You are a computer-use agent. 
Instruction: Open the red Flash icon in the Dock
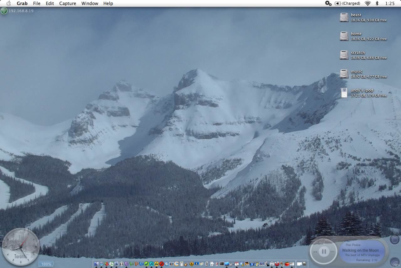[x=162, y=264]
